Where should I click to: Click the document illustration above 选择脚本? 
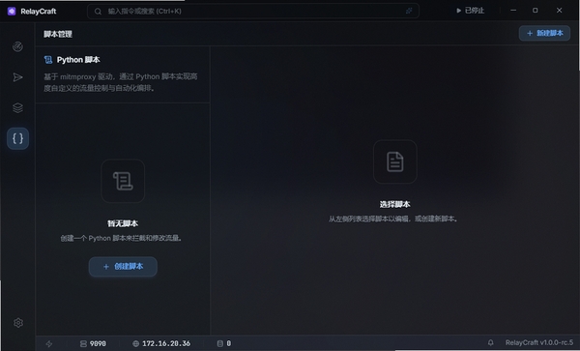click(395, 161)
